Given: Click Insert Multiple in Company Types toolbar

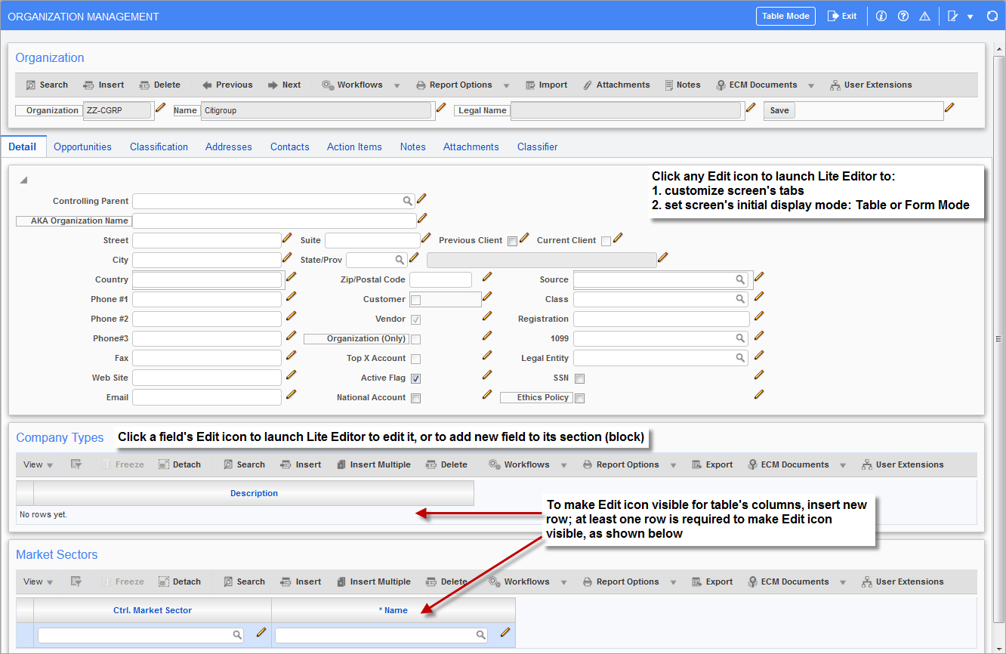Looking at the screenshot, I should [x=373, y=464].
